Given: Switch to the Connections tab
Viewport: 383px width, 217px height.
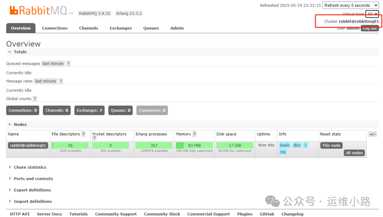Looking at the screenshot, I should tap(55, 28).
